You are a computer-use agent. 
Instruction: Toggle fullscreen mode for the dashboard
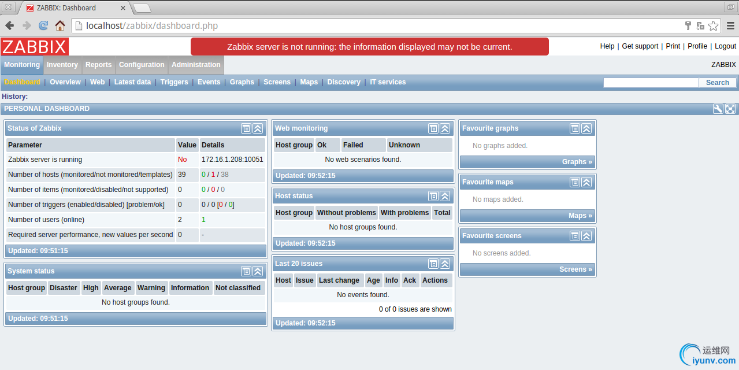[730, 109]
